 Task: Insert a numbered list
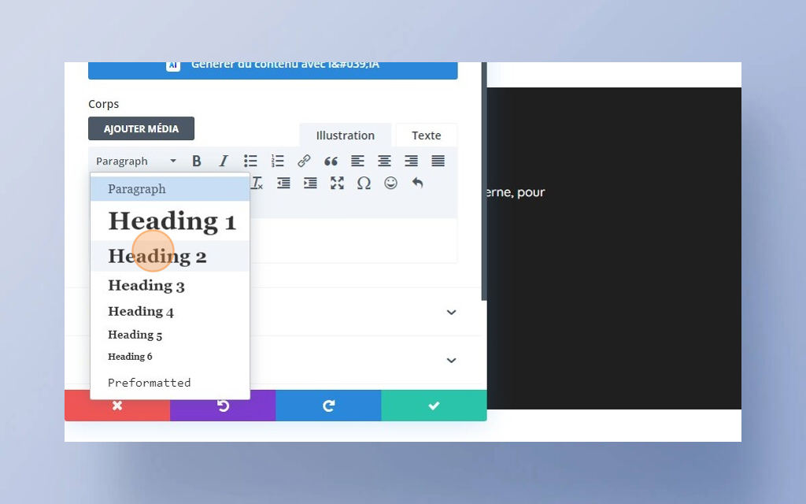coord(278,161)
